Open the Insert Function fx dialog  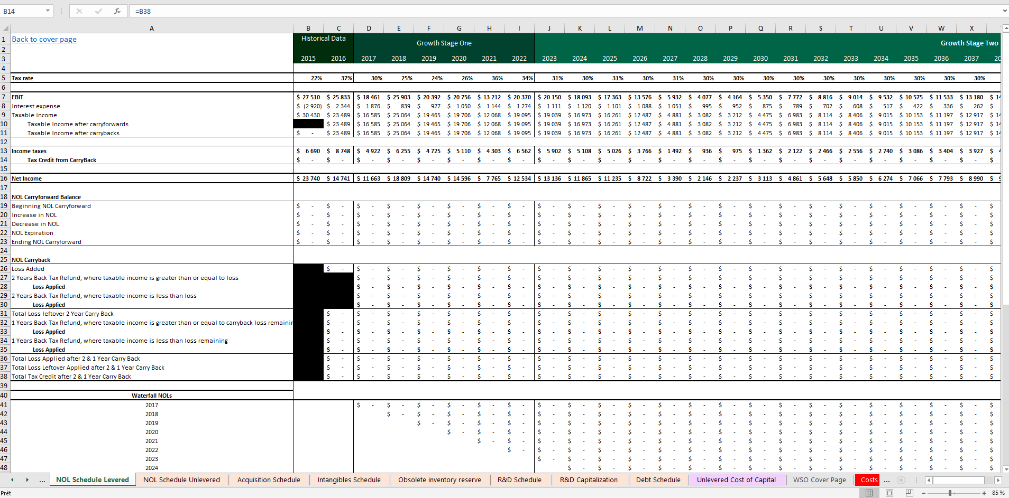(117, 11)
